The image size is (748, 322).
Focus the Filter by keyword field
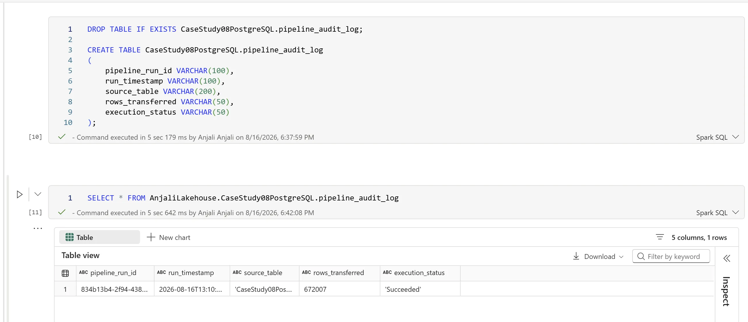tap(671, 256)
